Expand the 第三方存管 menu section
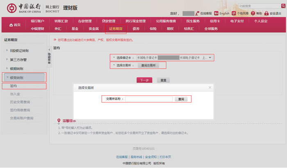 point(7,60)
